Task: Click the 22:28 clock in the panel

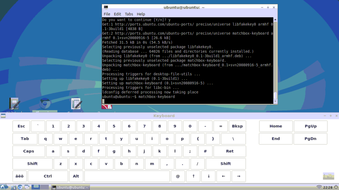Action: (327, 187)
